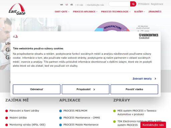The height and width of the screenshot is (128, 171).
Task: Click the red Kontaktujte nás floating button
Action: click(x=153, y=125)
